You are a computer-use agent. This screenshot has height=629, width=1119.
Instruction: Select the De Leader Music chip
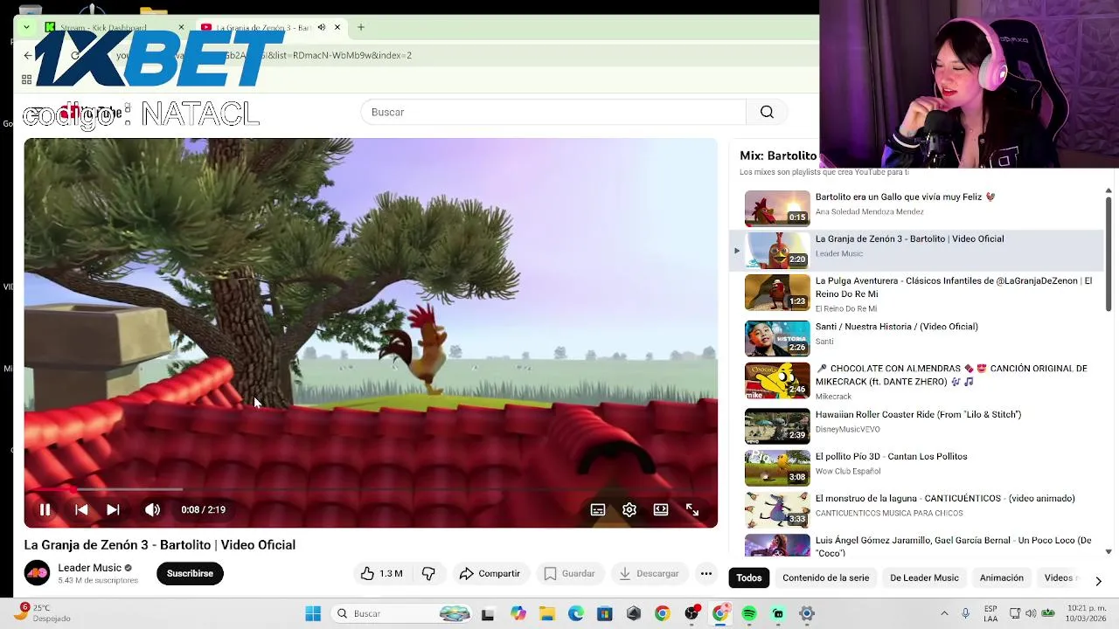(x=924, y=577)
